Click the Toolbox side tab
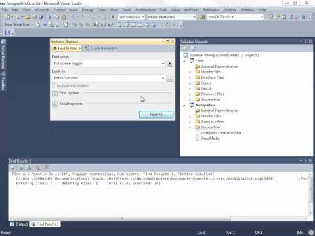 coord(3,82)
